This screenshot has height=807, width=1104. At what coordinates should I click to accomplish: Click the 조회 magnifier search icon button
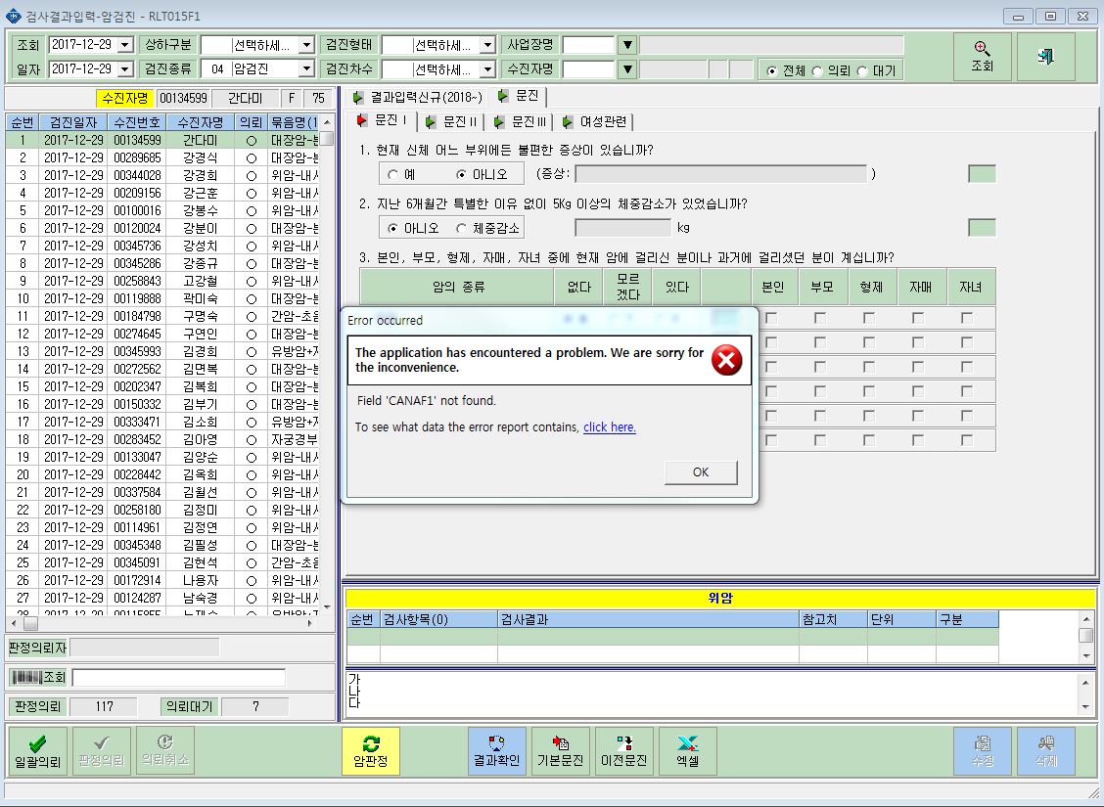click(983, 57)
